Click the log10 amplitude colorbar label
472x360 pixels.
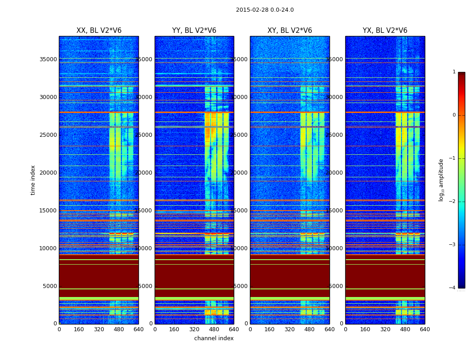click(x=441, y=180)
